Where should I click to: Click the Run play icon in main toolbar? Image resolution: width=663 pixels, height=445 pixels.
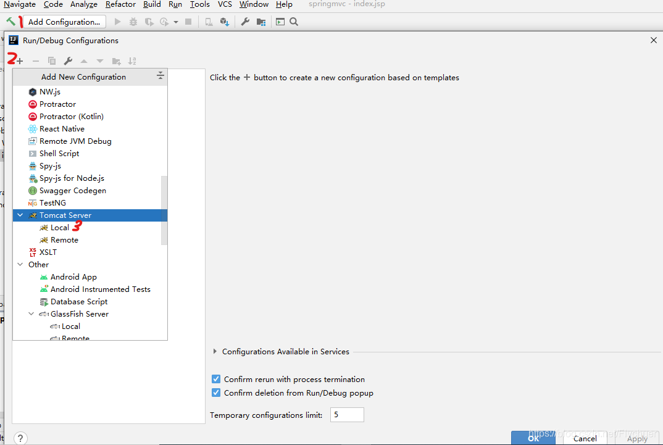[x=117, y=22]
